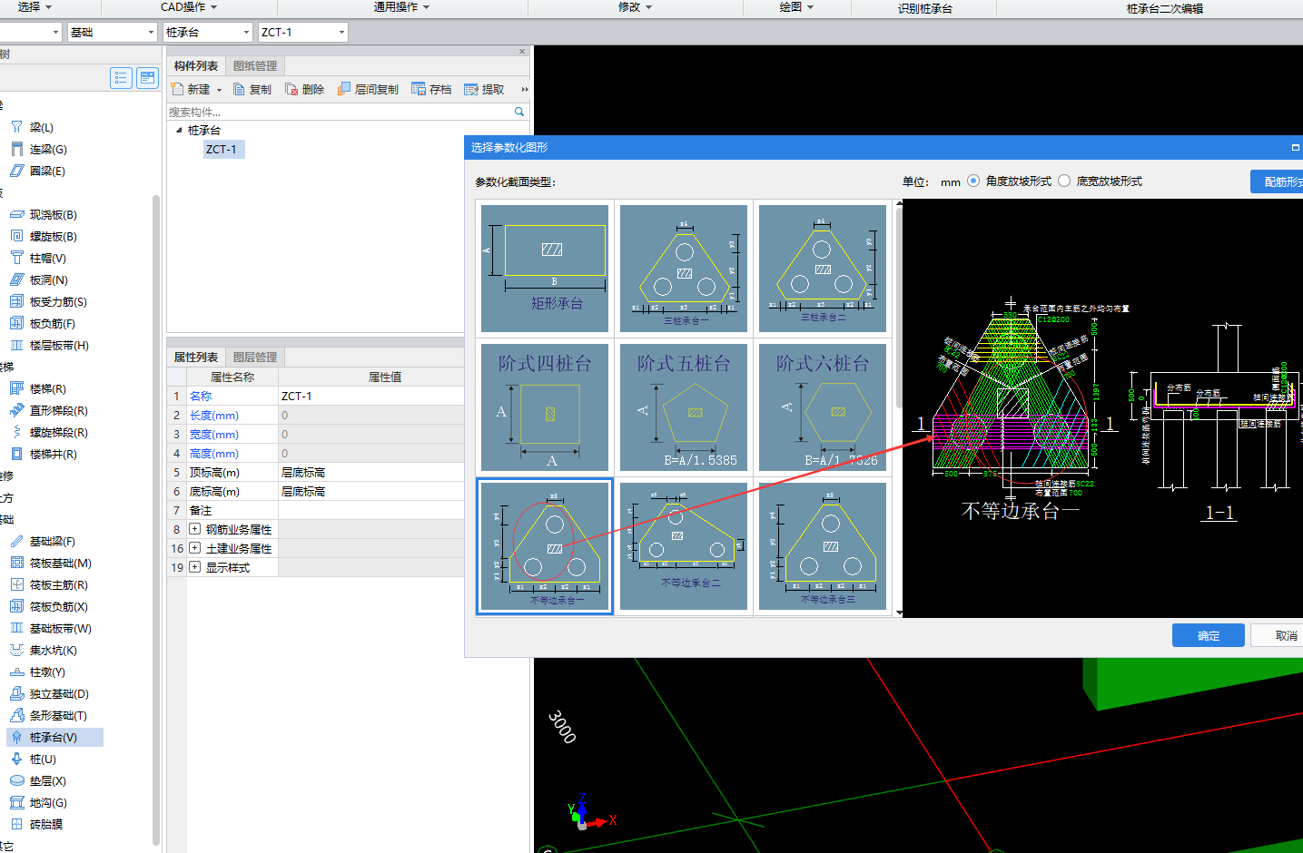Switch to the 图纸管理 tab
This screenshot has height=853, width=1303.
(x=255, y=65)
